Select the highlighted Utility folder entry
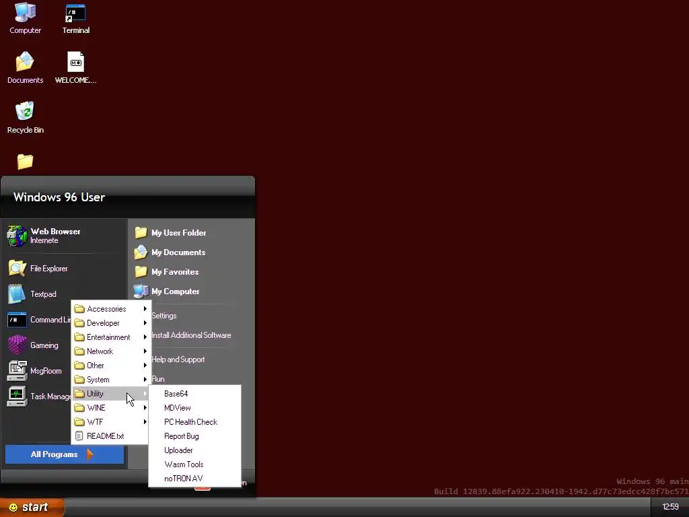This screenshot has height=517, width=689. click(x=111, y=393)
